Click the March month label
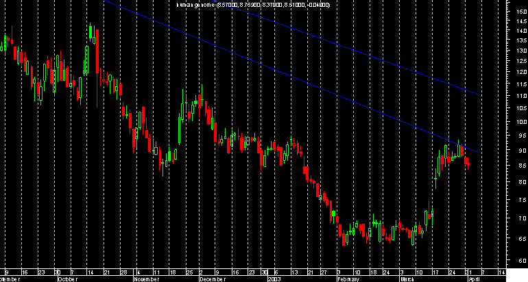This screenshot has height=282, width=528. (x=407, y=279)
